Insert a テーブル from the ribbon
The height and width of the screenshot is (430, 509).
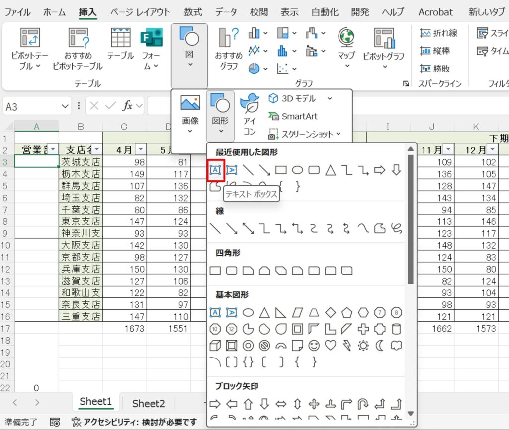coord(120,44)
